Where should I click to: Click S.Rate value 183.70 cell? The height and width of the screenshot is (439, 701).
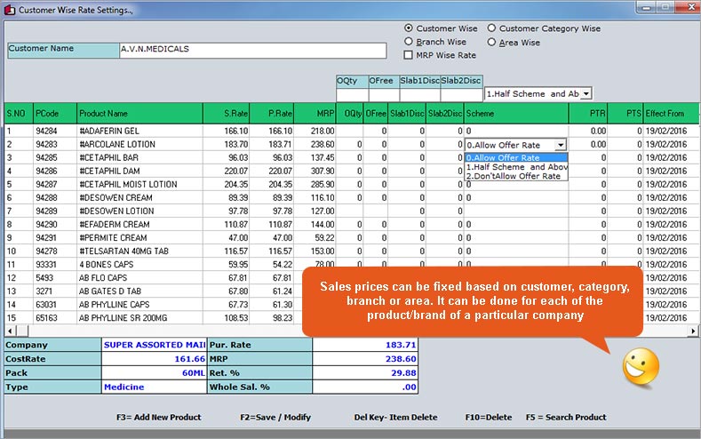pyautogui.click(x=227, y=144)
